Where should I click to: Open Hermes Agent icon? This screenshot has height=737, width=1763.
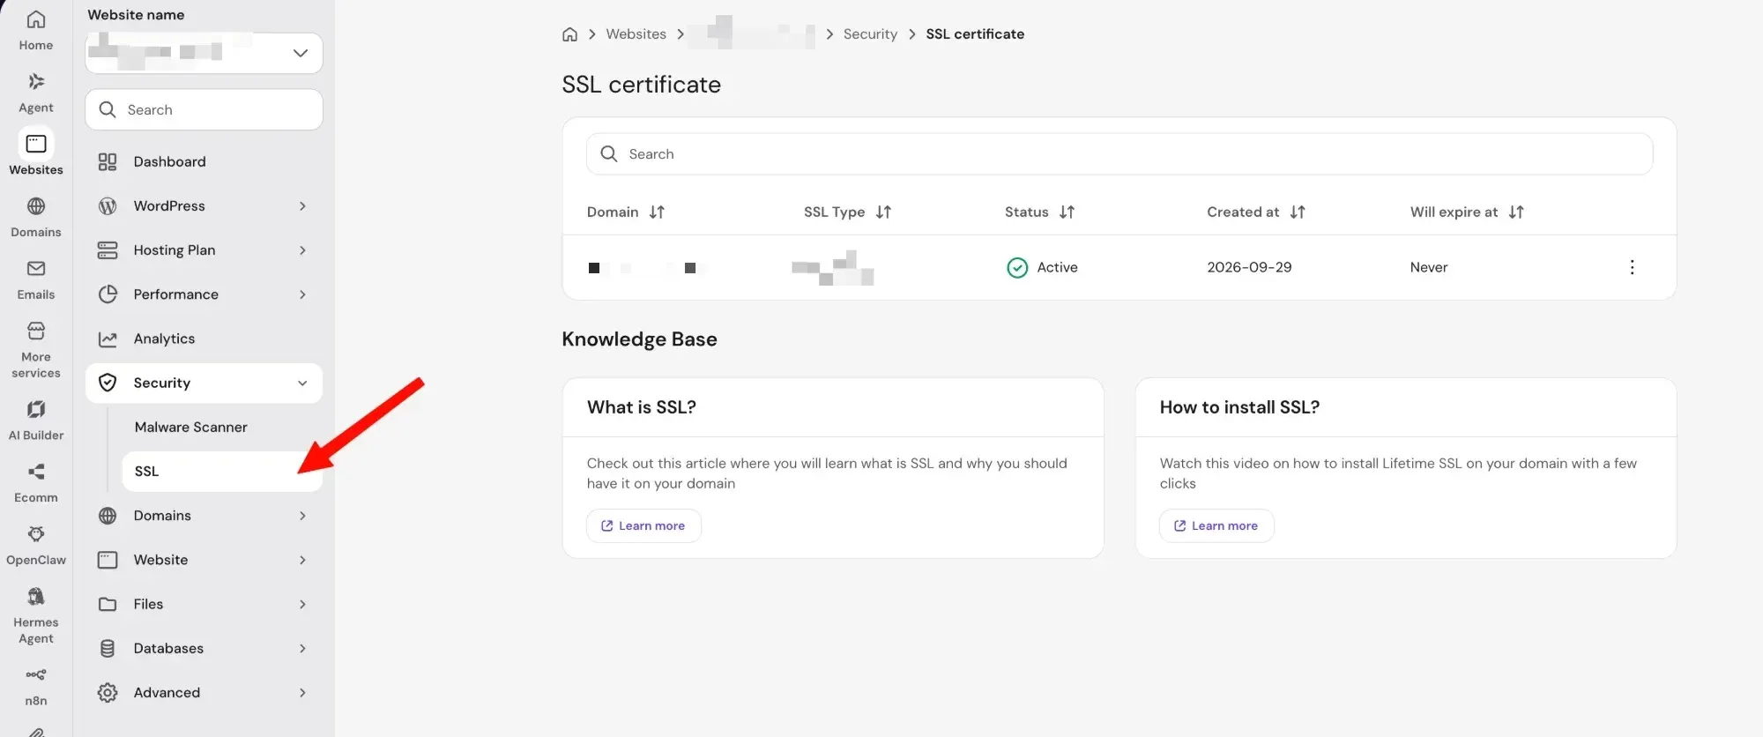[x=36, y=597]
